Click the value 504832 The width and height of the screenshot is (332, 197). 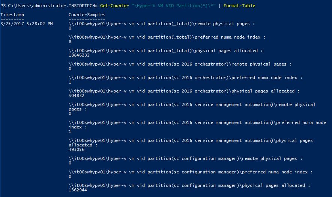coord(77,96)
